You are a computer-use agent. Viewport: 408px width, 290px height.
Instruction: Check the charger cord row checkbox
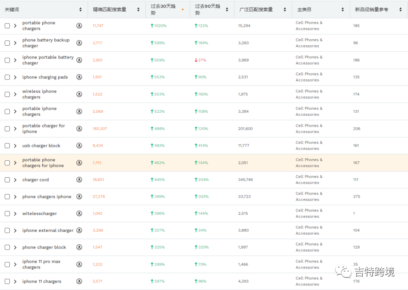point(7,180)
